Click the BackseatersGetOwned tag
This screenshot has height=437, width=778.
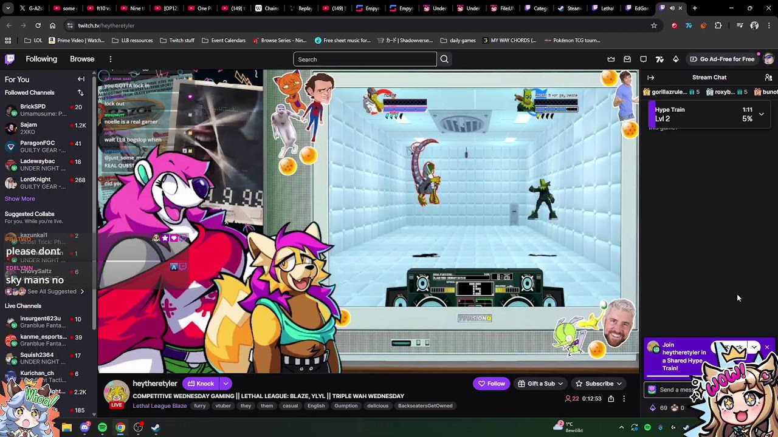(x=425, y=405)
